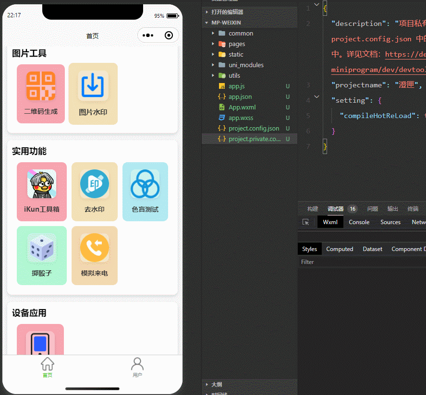This screenshot has width=426, height=395.
Task: Open the 输出 output tab
Action: click(392, 209)
